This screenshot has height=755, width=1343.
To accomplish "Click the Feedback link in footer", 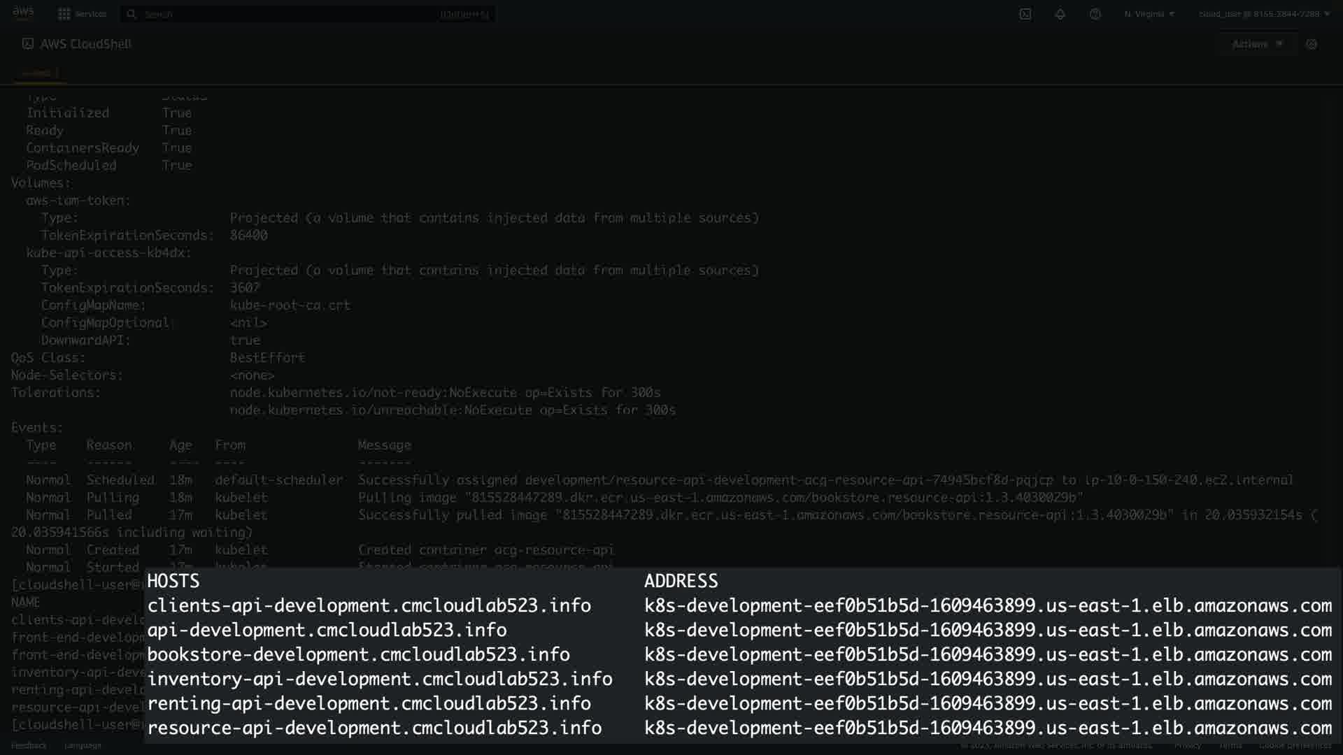I will tap(29, 745).
